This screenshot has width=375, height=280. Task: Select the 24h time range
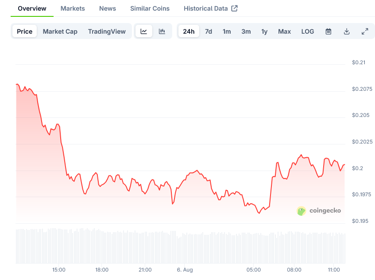189,31
